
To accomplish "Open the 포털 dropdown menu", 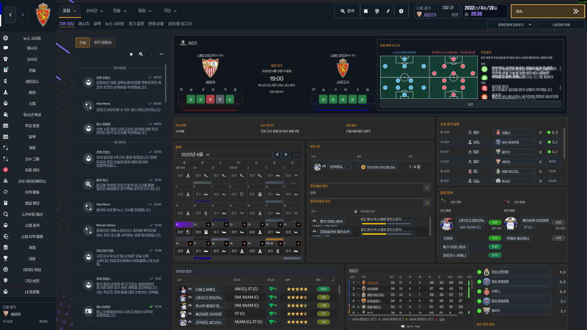I will tap(70, 11).
